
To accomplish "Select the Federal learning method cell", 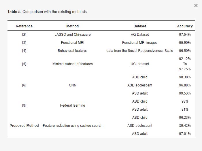I will click(x=73, y=105).
